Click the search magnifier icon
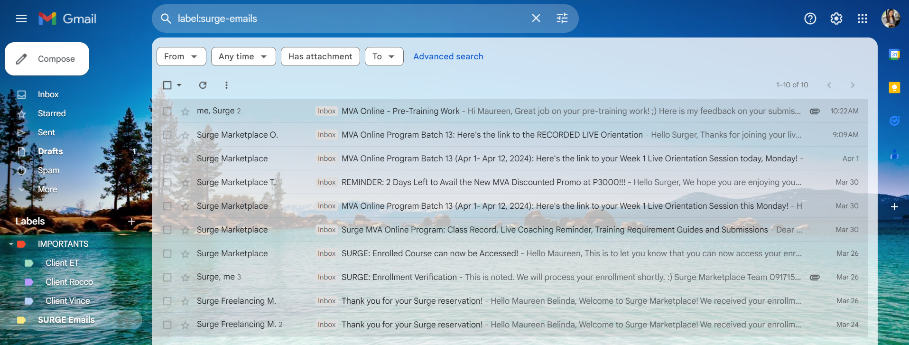The height and width of the screenshot is (345, 909). tap(166, 19)
